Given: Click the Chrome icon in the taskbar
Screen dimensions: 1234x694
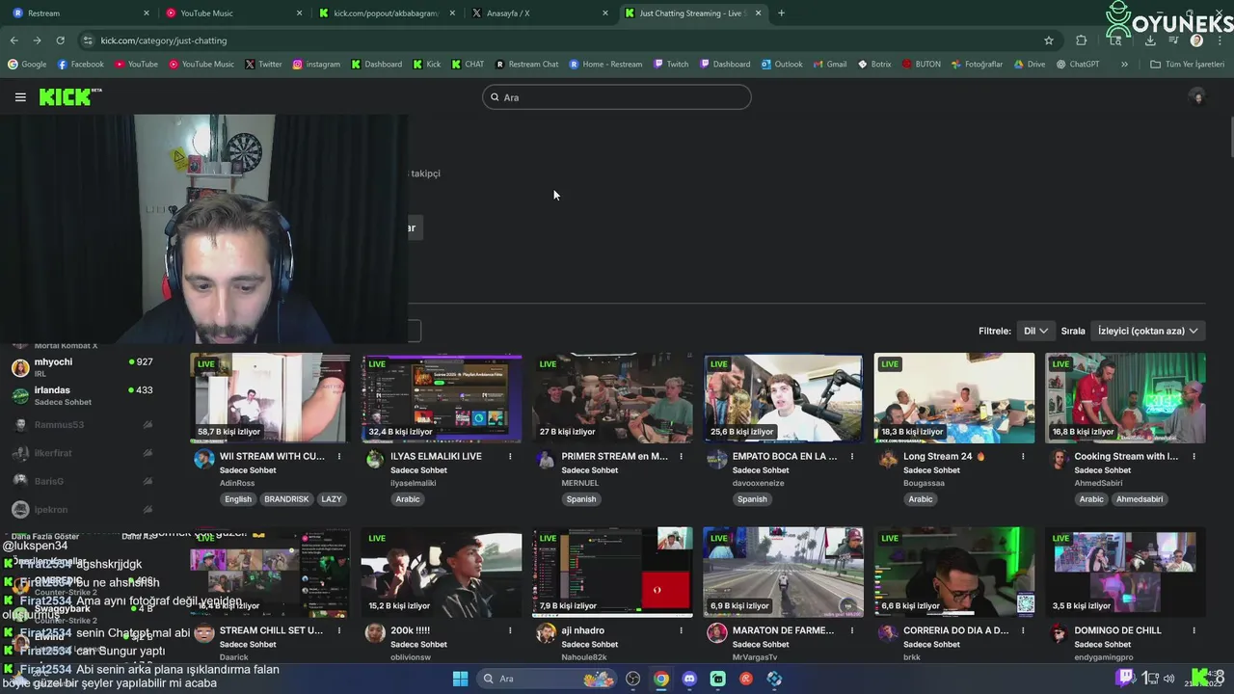Looking at the screenshot, I should (661, 679).
